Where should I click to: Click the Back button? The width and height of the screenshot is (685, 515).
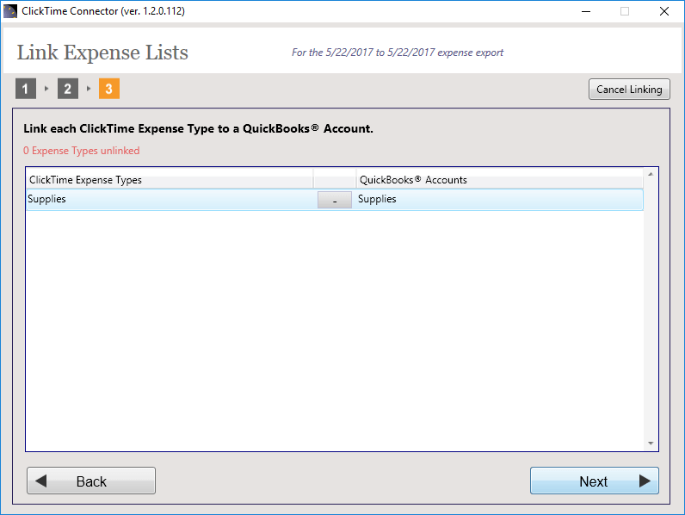[x=91, y=481]
